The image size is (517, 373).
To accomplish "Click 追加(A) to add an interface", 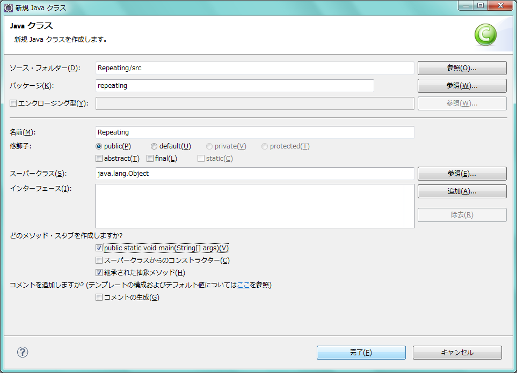I will [x=462, y=191].
